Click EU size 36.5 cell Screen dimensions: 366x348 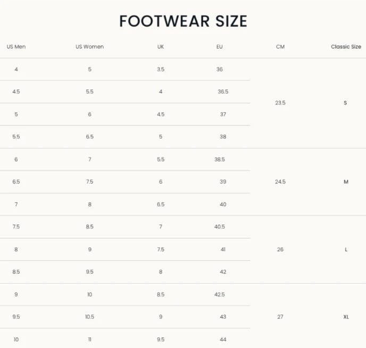point(223,92)
